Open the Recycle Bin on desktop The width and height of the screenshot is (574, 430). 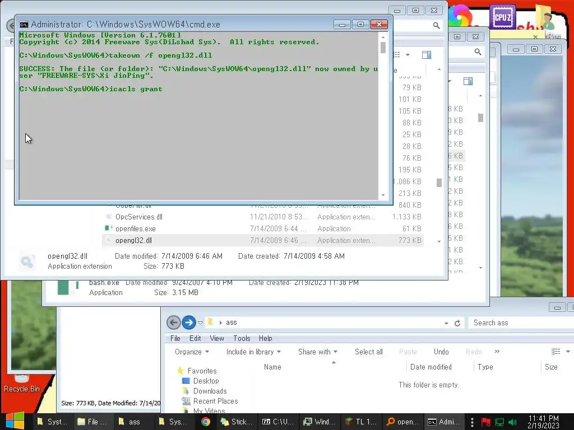(22, 382)
